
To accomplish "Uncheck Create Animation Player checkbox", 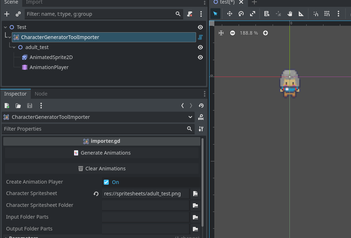I will click(x=106, y=182).
